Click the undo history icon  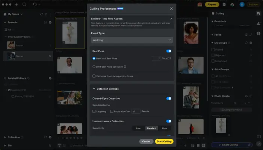point(35,5)
